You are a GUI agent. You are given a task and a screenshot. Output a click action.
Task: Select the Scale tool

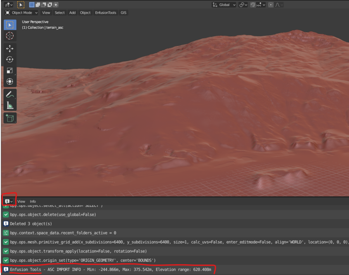[10, 70]
